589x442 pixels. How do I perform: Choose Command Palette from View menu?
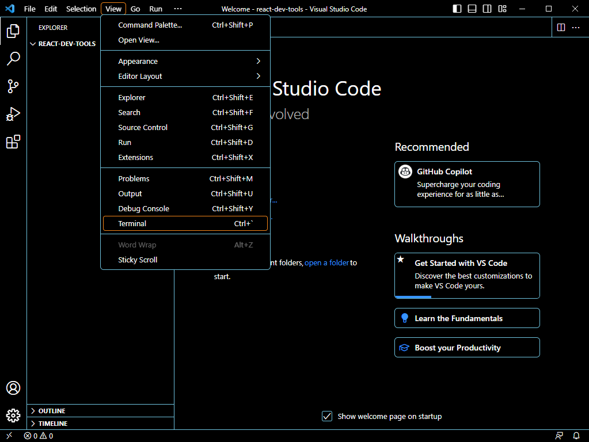pos(185,25)
